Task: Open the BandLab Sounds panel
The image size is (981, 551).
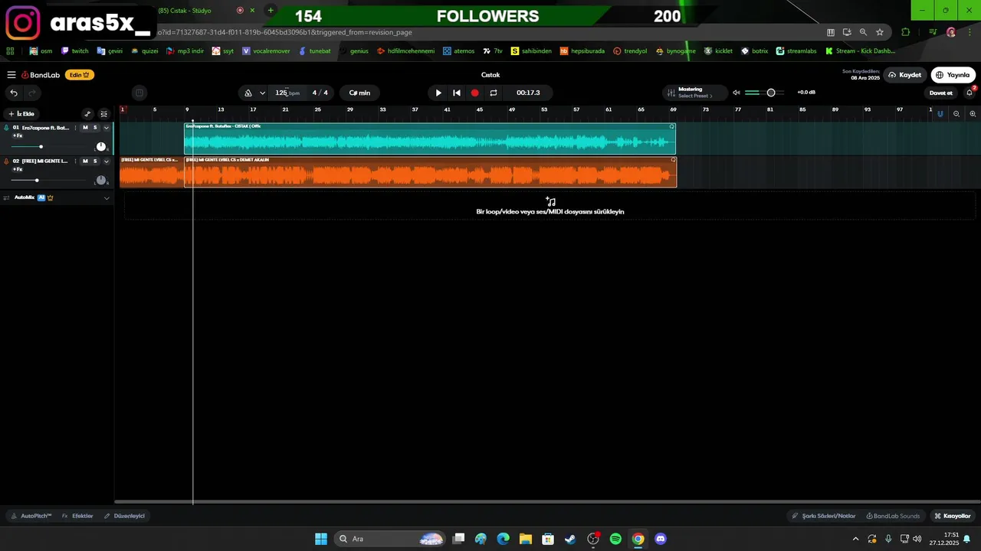Action: (x=893, y=516)
